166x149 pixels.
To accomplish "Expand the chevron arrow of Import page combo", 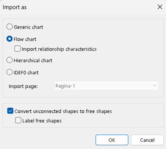I will [x=155, y=86].
